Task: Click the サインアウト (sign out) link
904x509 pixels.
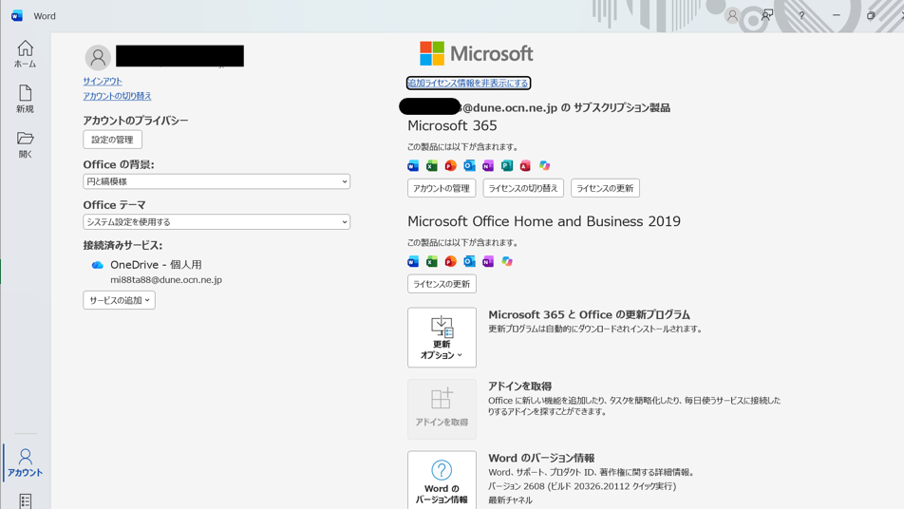Action: pos(102,82)
